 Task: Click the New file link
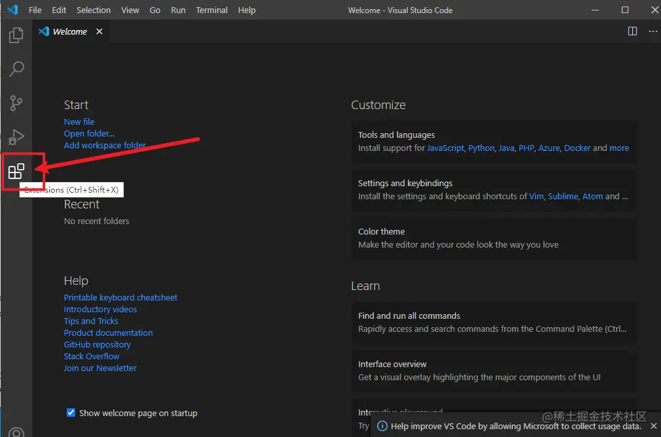tap(79, 121)
